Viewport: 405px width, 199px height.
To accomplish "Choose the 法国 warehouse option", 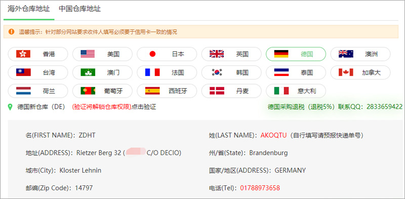I will click(x=167, y=72).
